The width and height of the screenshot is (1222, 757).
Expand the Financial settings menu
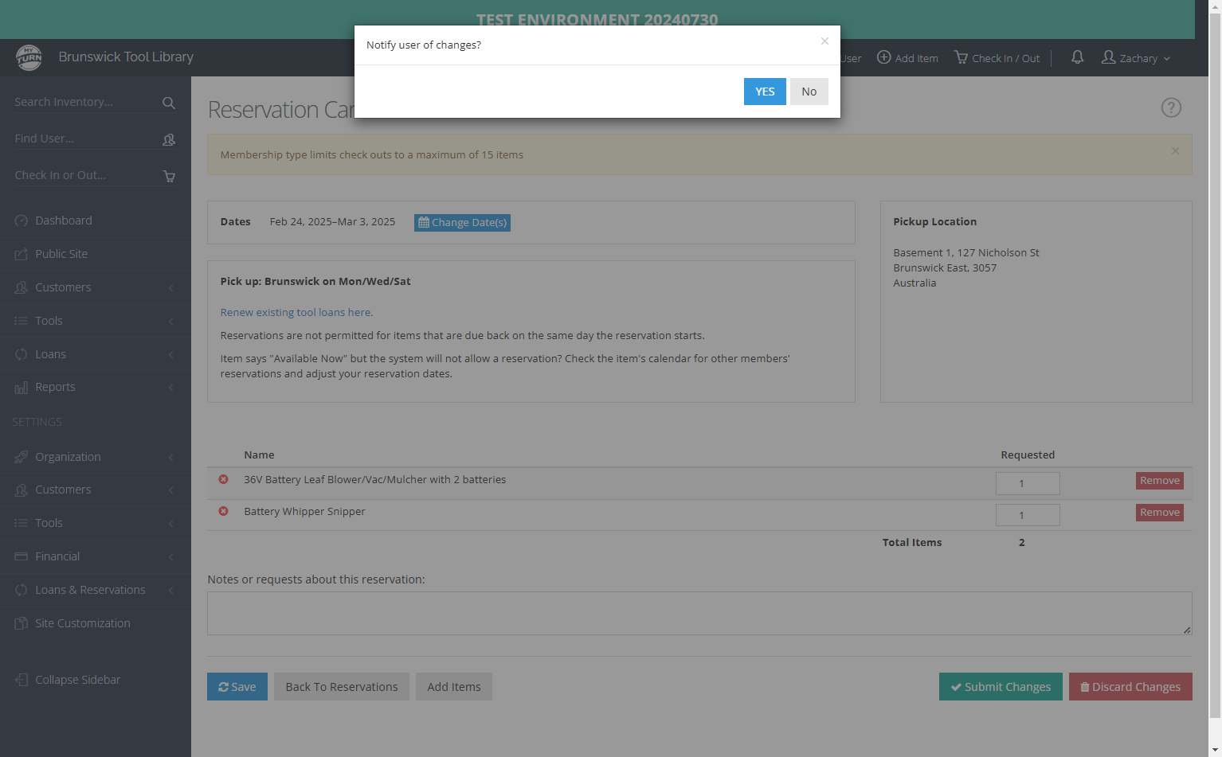pyautogui.click(x=96, y=556)
